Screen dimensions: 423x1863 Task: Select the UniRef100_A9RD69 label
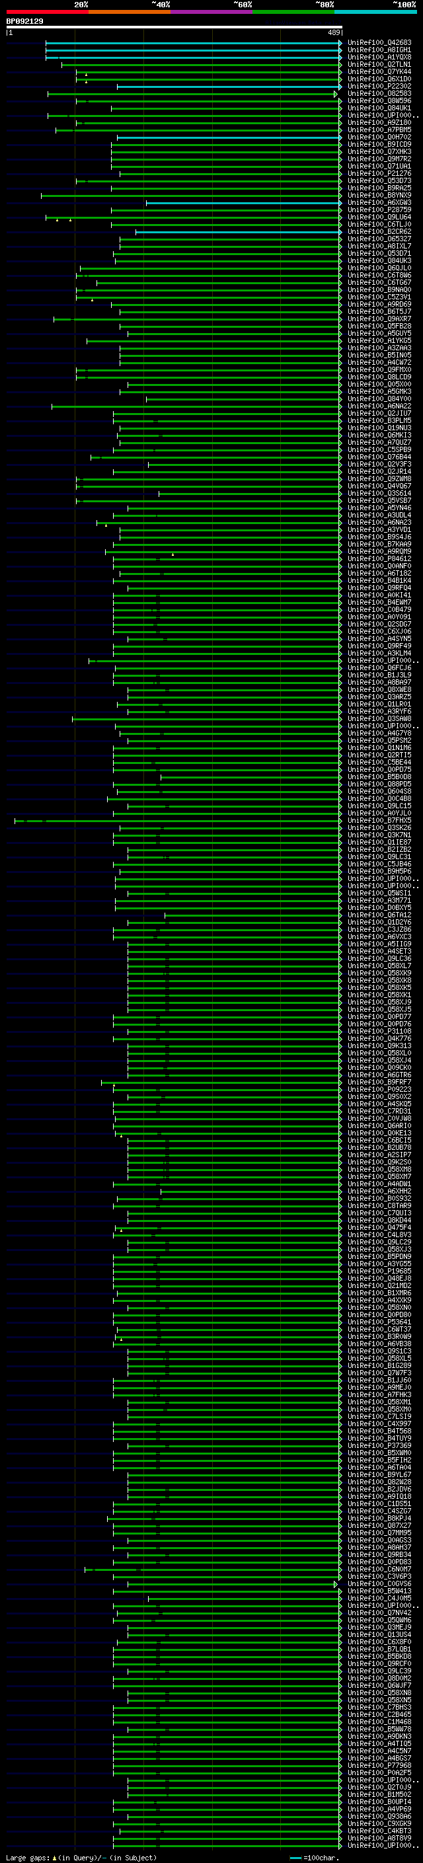pyautogui.click(x=379, y=305)
